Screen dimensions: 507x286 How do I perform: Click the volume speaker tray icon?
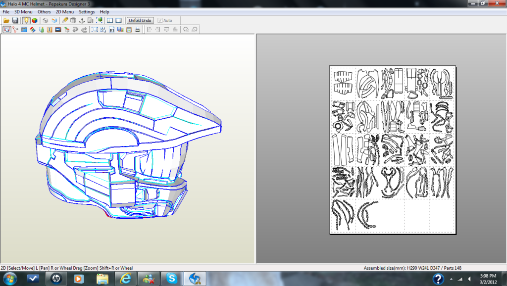pyautogui.click(x=469, y=279)
